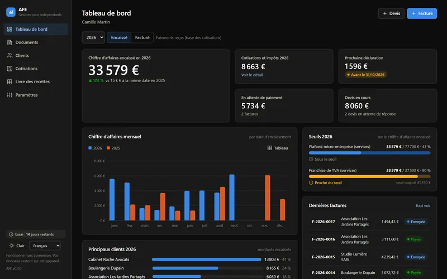Toggle 2025 series in chart legend
This screenshot has height=279, width=447.
point(113,148)
